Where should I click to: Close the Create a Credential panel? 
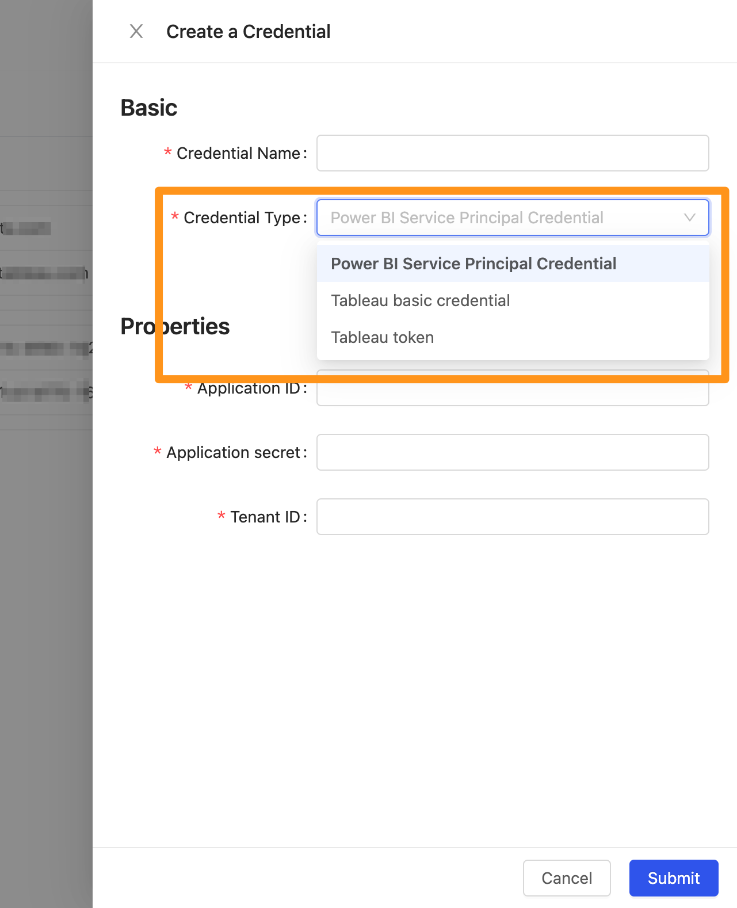(x=136, y=31)
